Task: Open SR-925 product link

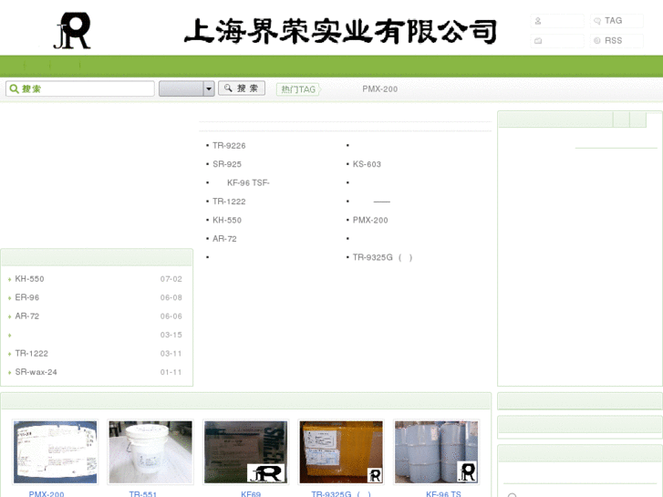Action: [x=227, y=164]
